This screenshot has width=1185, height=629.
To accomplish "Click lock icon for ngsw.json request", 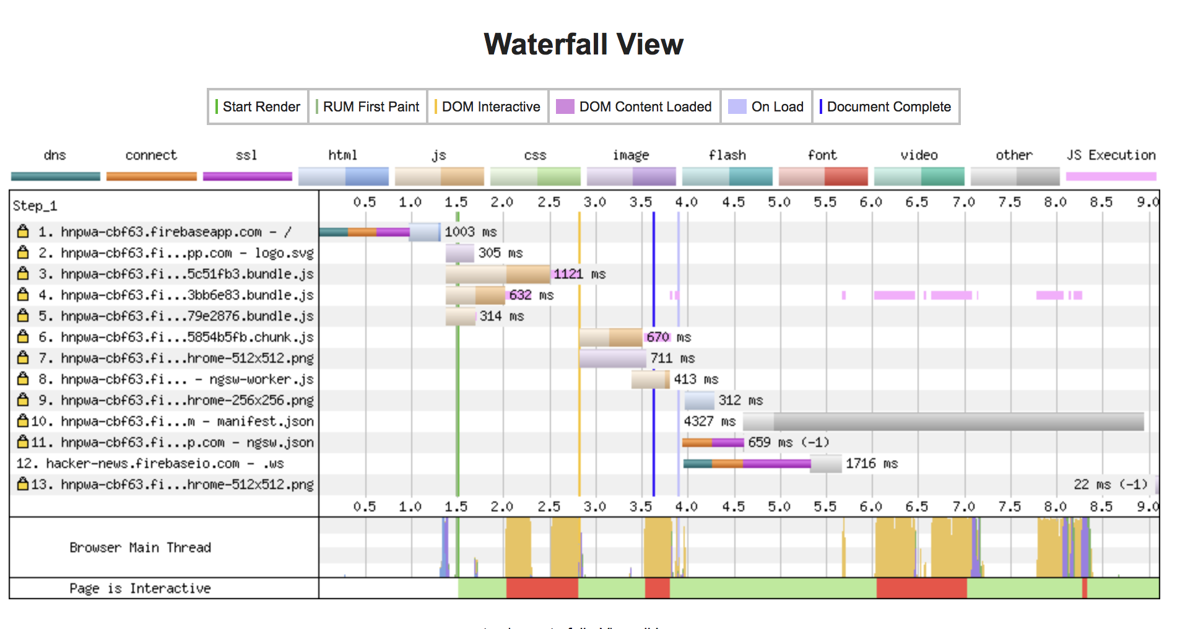I will [23, 442].
